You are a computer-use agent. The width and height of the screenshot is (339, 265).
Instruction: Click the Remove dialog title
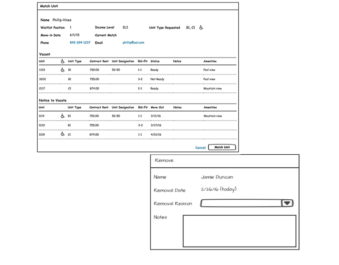164,161
